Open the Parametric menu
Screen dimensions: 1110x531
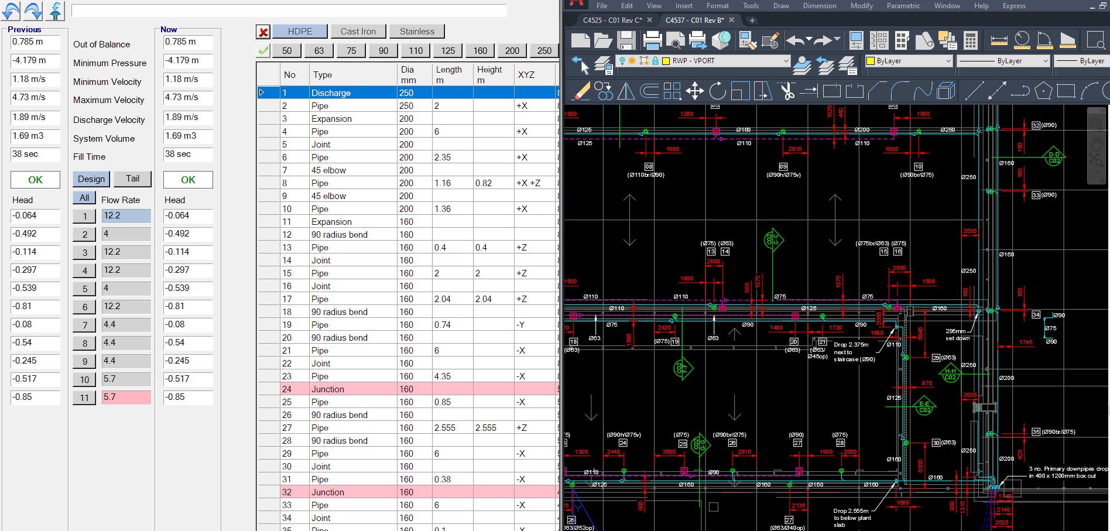pos(903,6)
